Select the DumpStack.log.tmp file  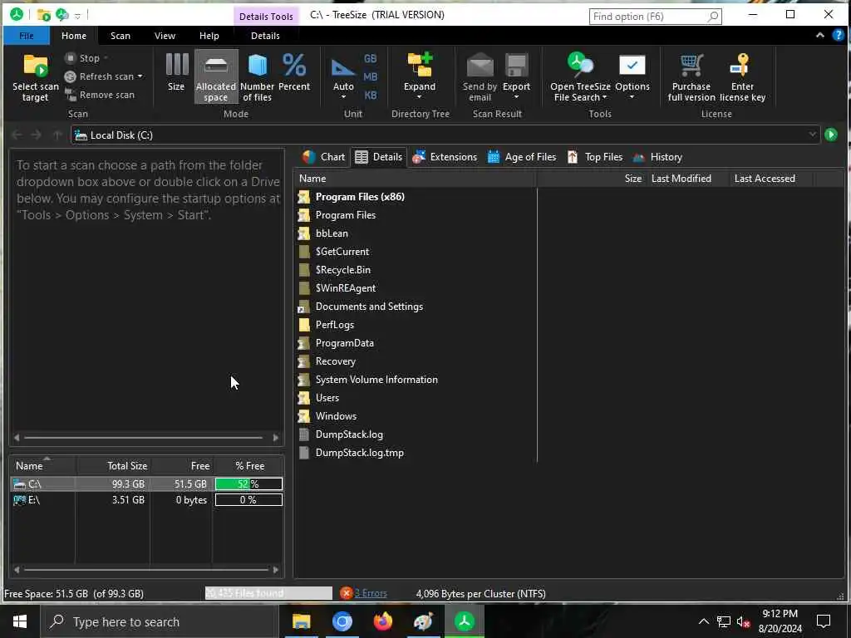[x=359, y=453]
